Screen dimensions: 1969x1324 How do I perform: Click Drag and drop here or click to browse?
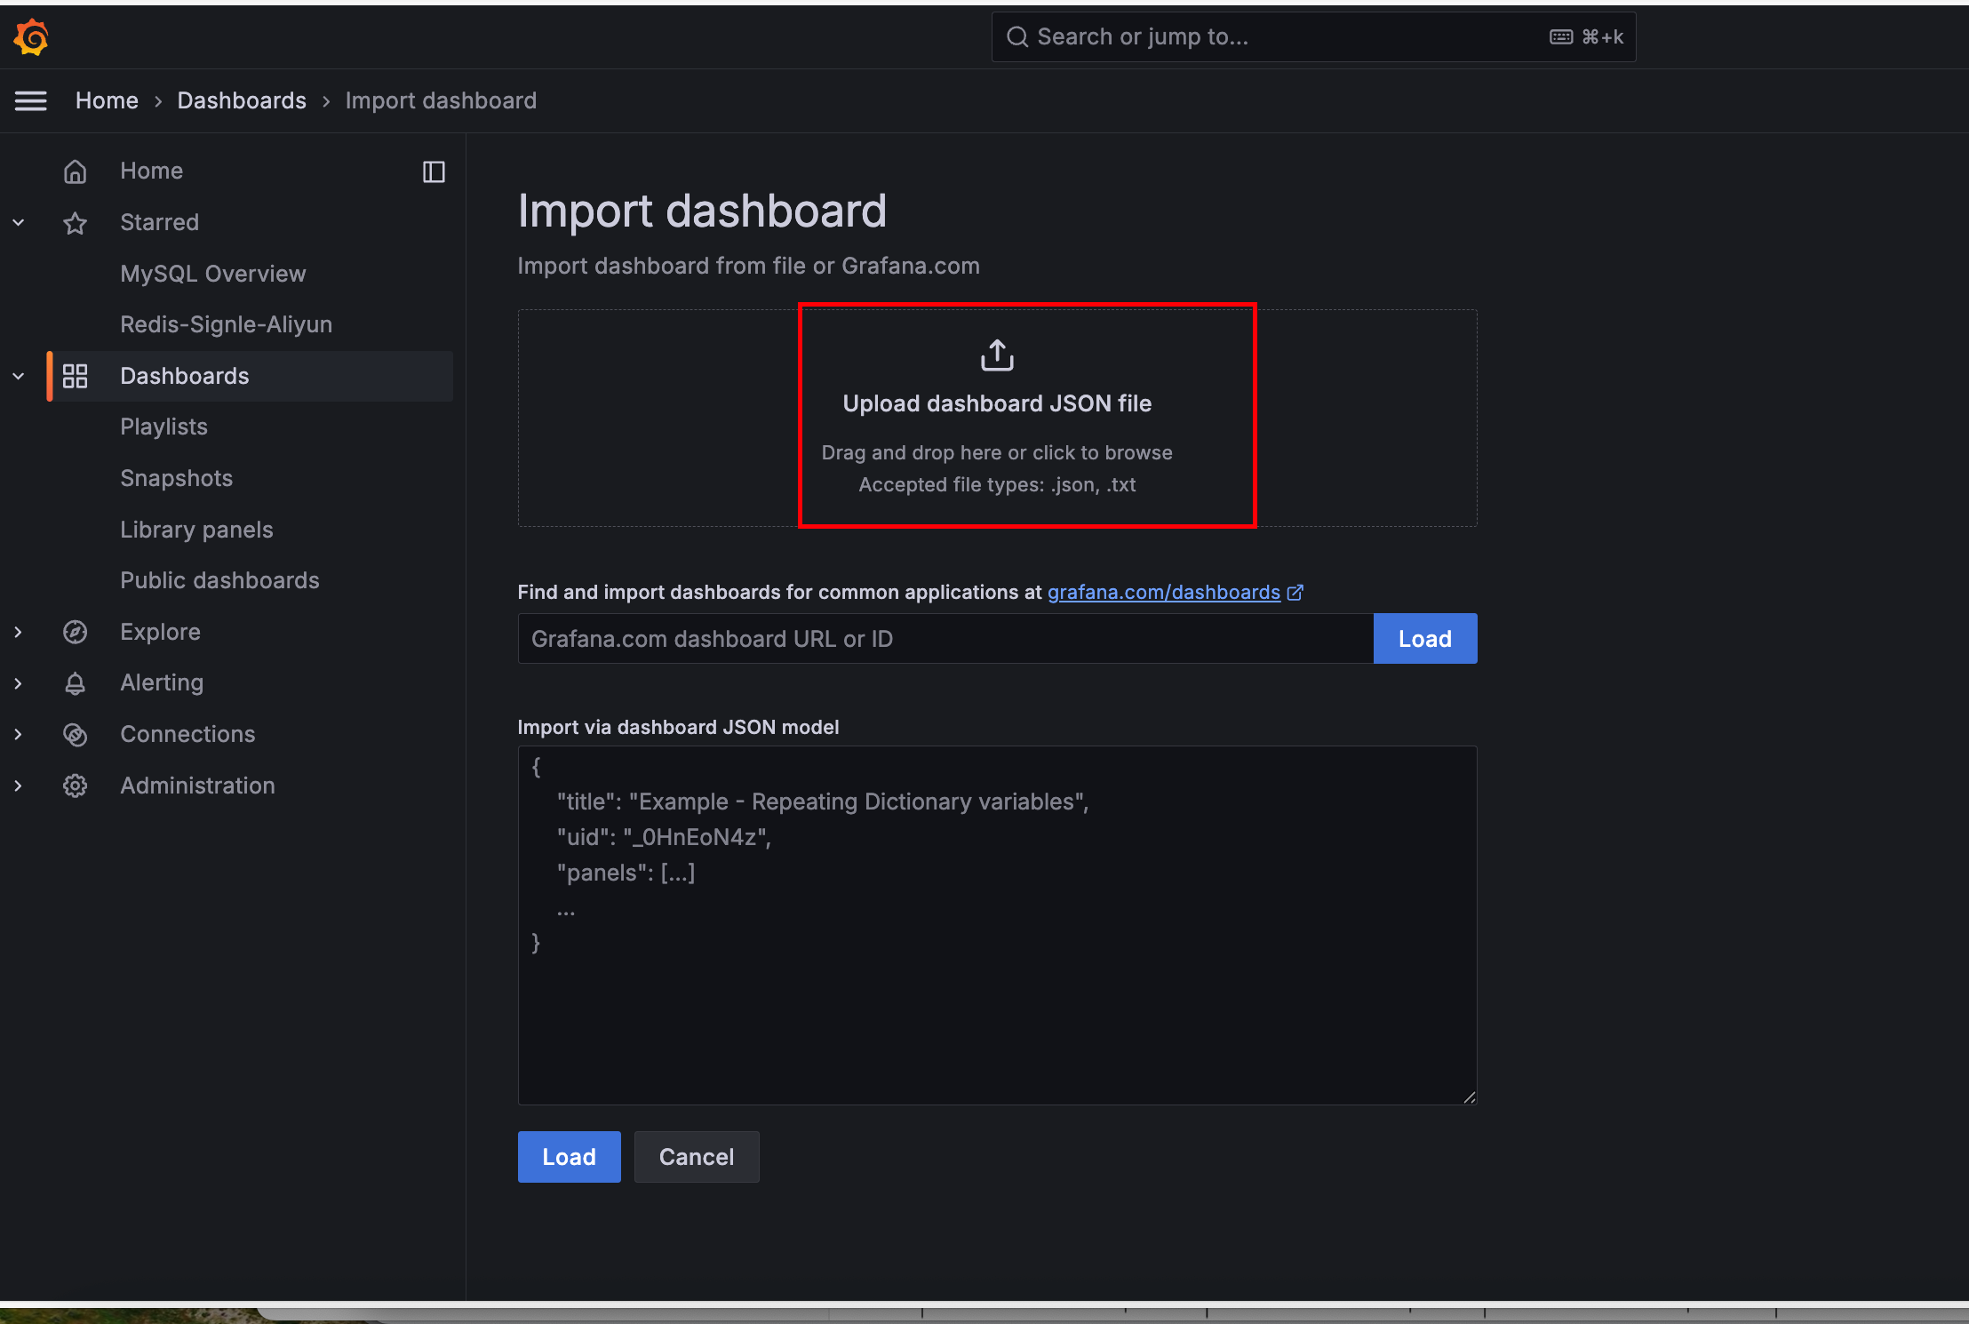pyautogui.click(x=997, y=453)
